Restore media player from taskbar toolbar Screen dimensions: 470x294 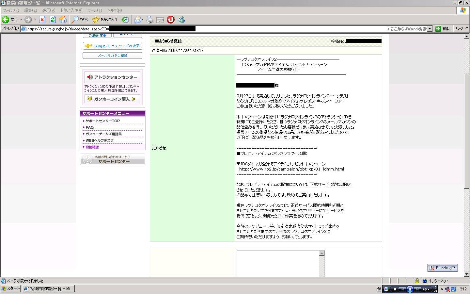(435, 291)
